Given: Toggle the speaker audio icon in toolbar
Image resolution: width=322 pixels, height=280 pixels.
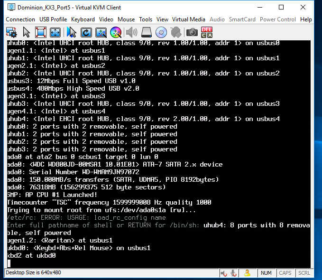Looking at the screenshot, I should coord(131,32).
